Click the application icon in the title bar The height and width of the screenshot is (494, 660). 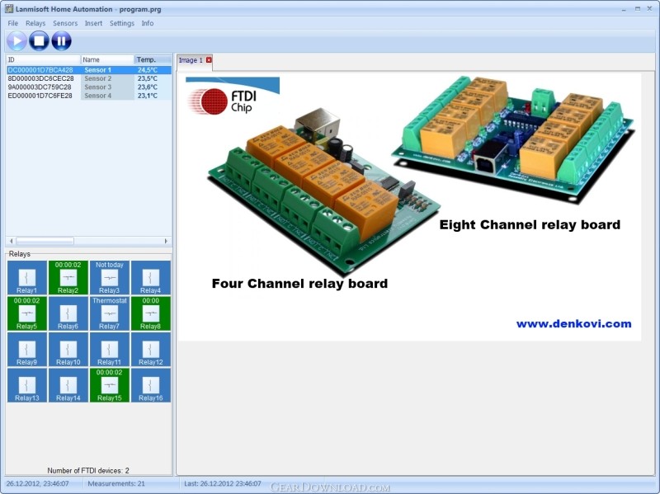9,8
